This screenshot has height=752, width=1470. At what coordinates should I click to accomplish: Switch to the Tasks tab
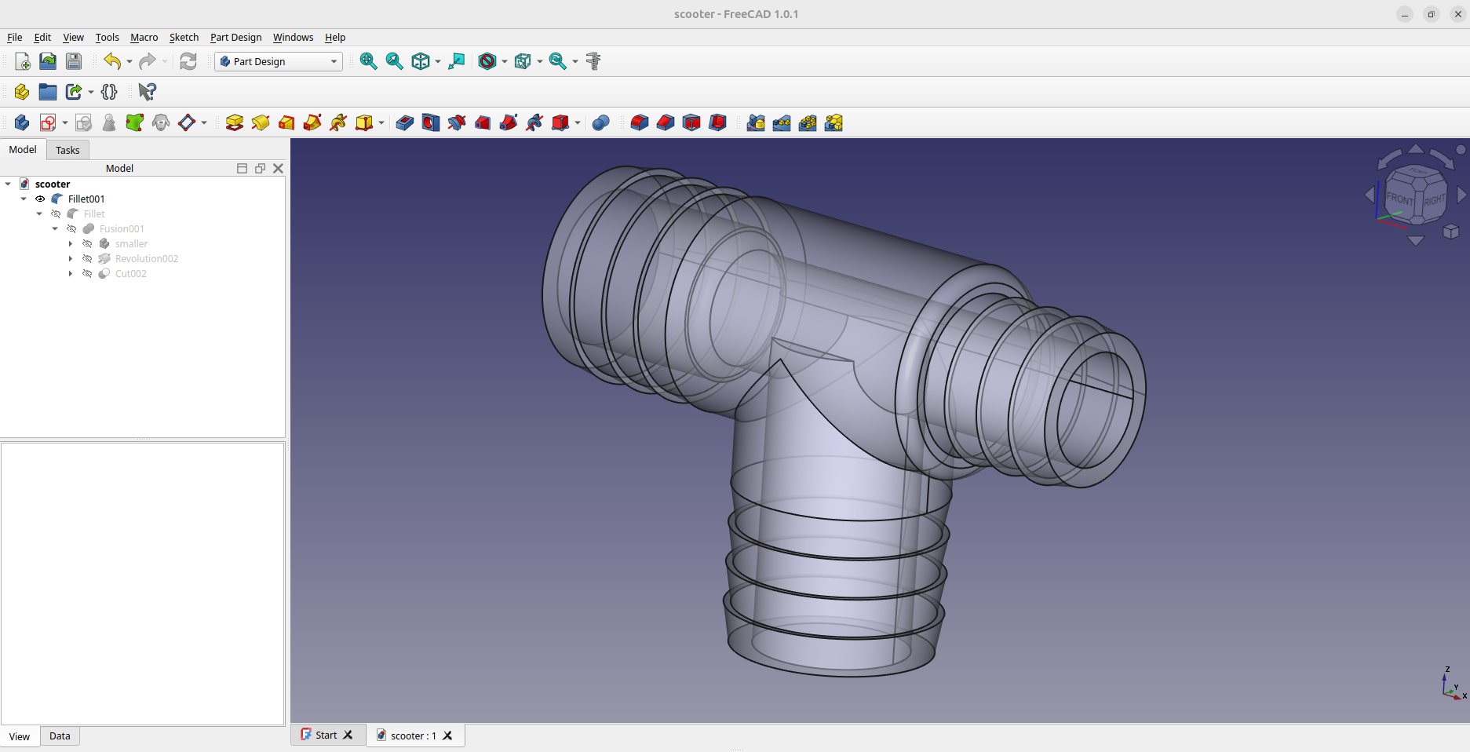67,150
